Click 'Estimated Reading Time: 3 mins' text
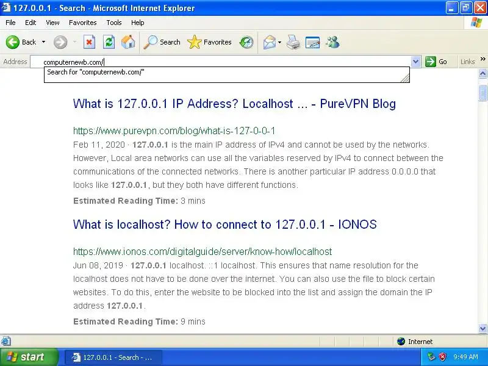This screenshot has width=488, height=366. tap(139, 201)
